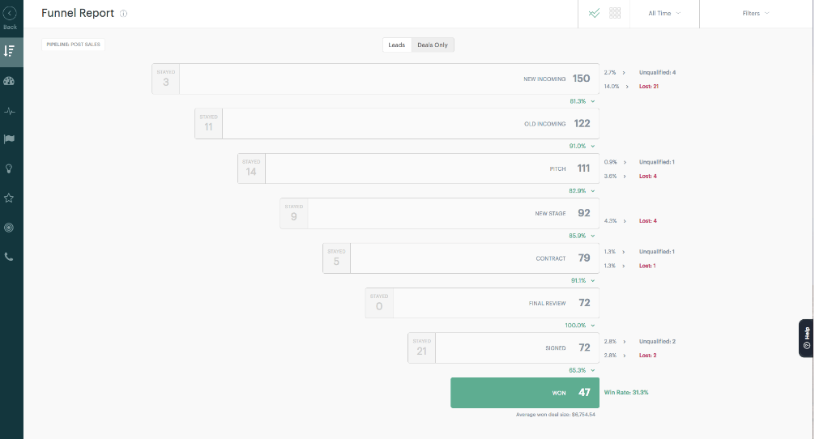This screenshot has height=439, width=815.
Task: Open Unqualified: 1 link beside Pitch
Action: pos(657,162)
